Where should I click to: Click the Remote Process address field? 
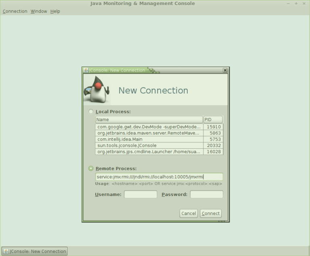pyautogui.click(x=159, y=177)
